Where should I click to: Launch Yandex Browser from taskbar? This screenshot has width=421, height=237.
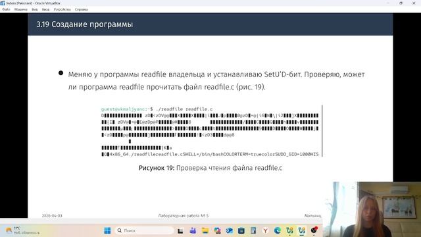265,230
